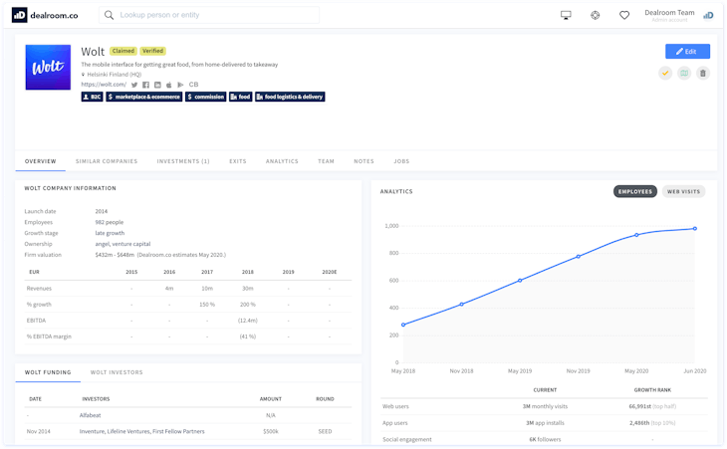The image size is (727, 449).
Task: Focus the Lookup person or entity field
Action: coord(209,15)
